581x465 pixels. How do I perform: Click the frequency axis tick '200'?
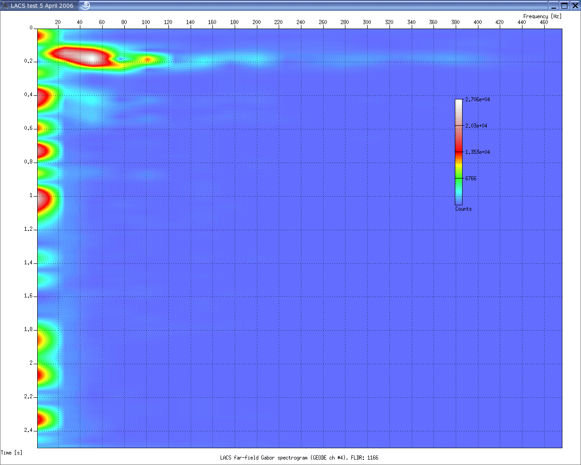256,22
